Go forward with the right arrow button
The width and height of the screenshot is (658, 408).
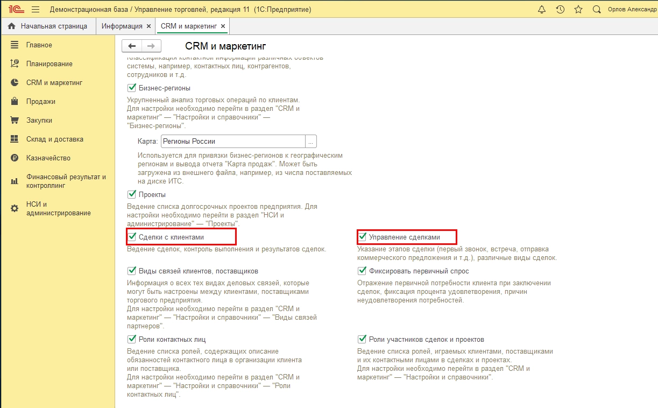(151, 46)
